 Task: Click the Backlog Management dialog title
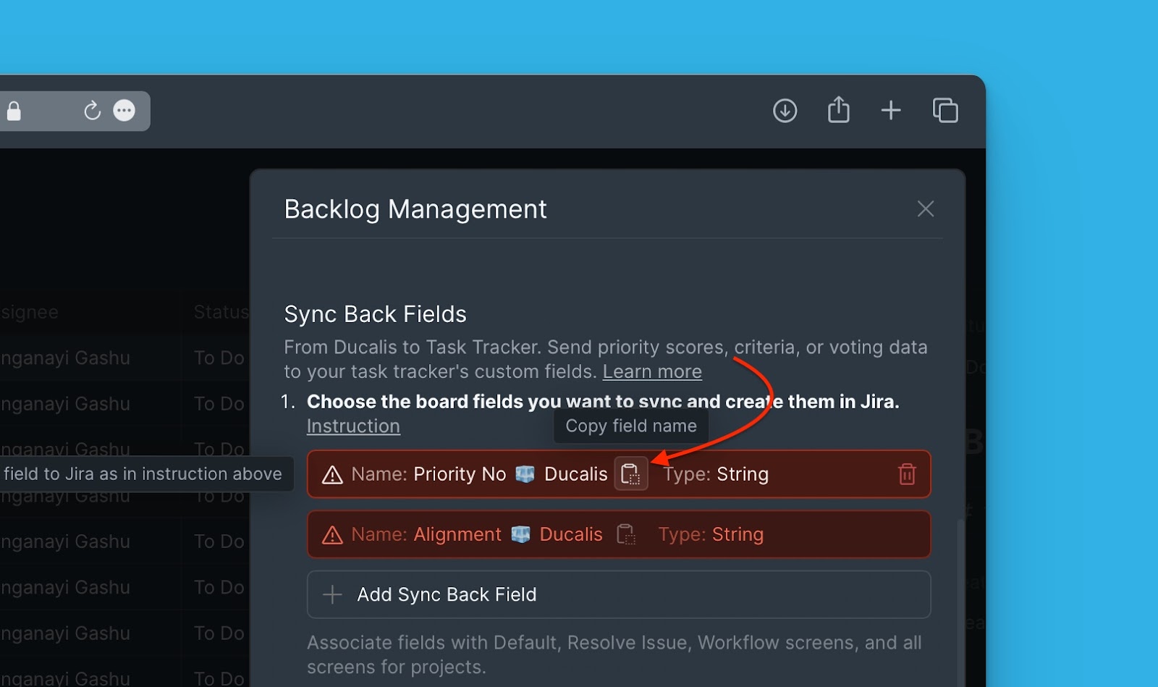415,209
